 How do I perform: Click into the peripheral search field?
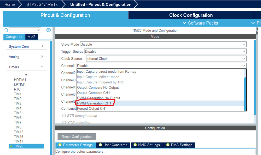23,30
